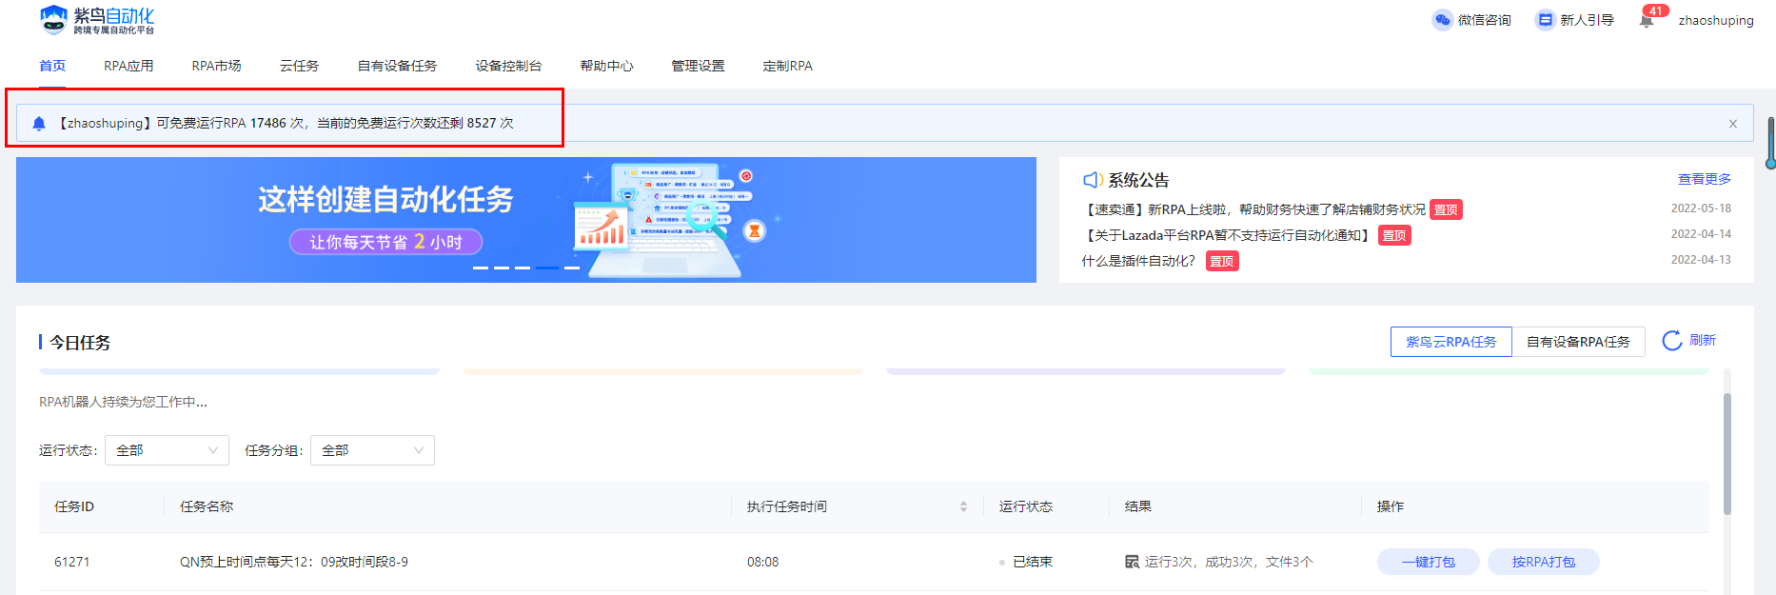Open 新人引导 guide icon
Viewport: 1776px width, 595px height.
[x=1545, y=20]
